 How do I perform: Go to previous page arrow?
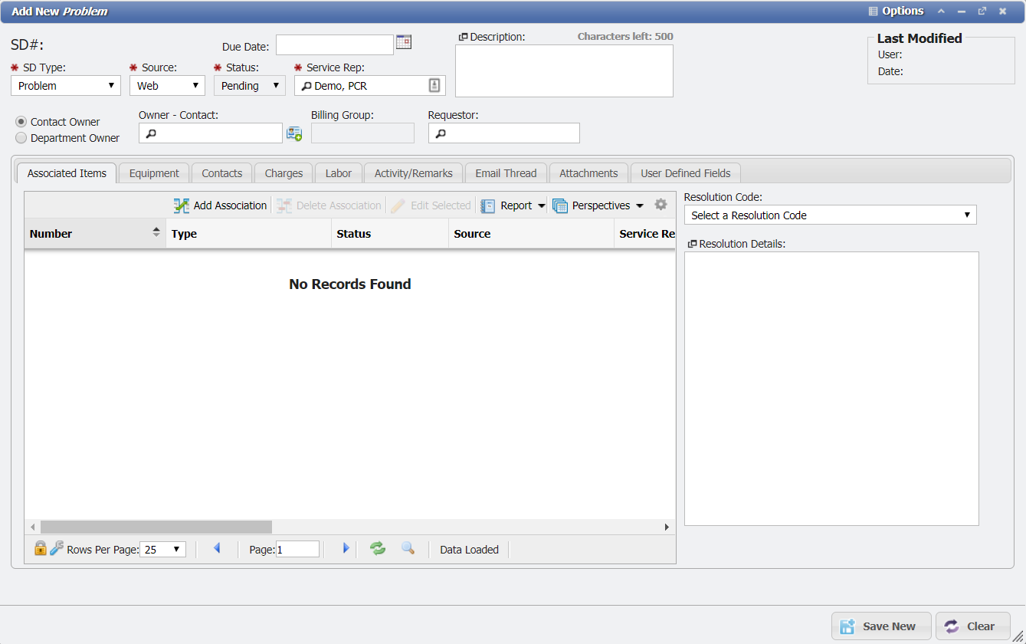217,549
